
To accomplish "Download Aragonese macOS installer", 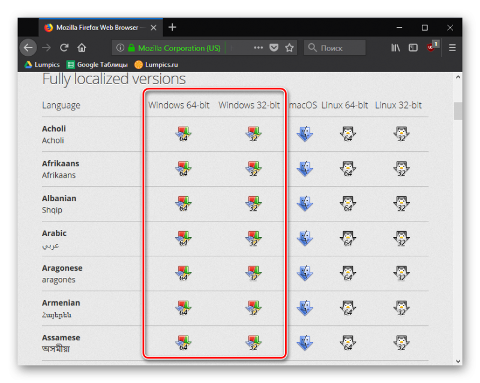I will 305,273.
